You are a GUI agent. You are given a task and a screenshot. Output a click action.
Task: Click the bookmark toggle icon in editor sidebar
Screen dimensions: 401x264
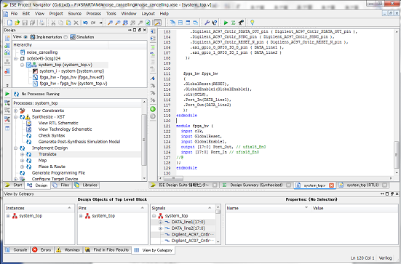153,79
